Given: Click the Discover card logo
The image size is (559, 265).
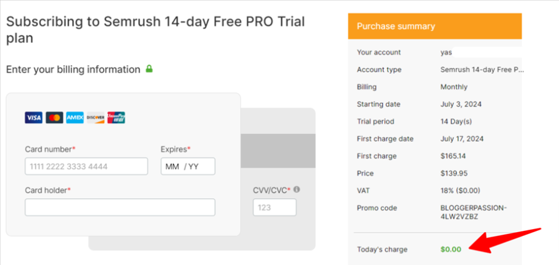Looking at the screenshot, I should click(x=95, y=117).
